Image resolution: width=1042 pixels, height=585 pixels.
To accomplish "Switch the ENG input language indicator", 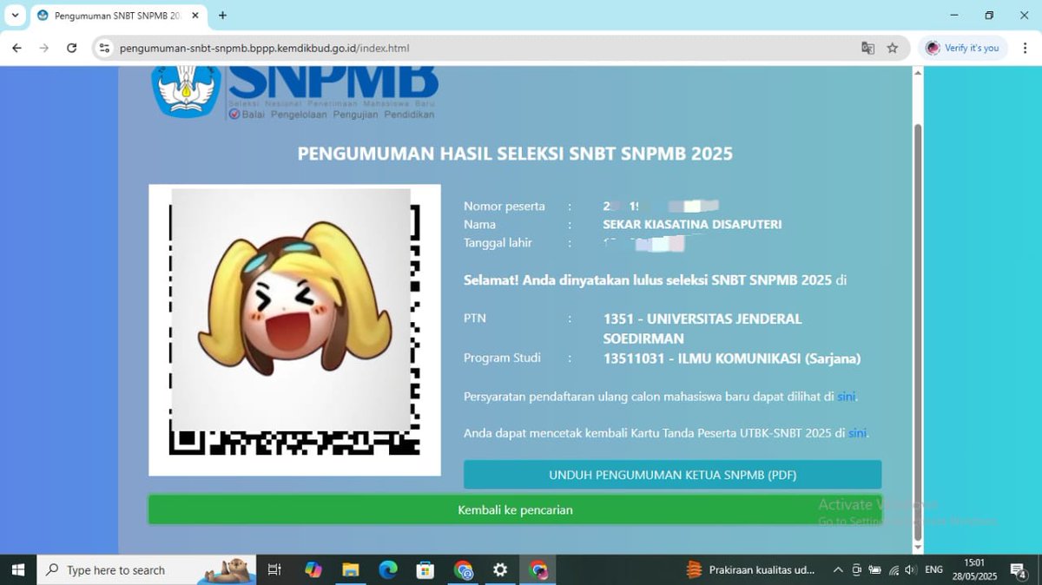I will [x=934, y=570].
